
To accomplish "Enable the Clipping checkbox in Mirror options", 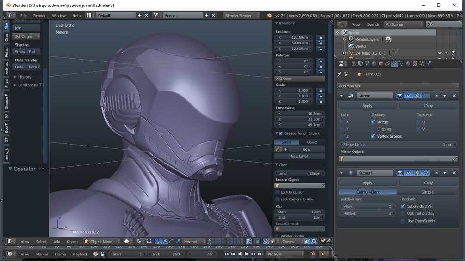I will 373,129.
